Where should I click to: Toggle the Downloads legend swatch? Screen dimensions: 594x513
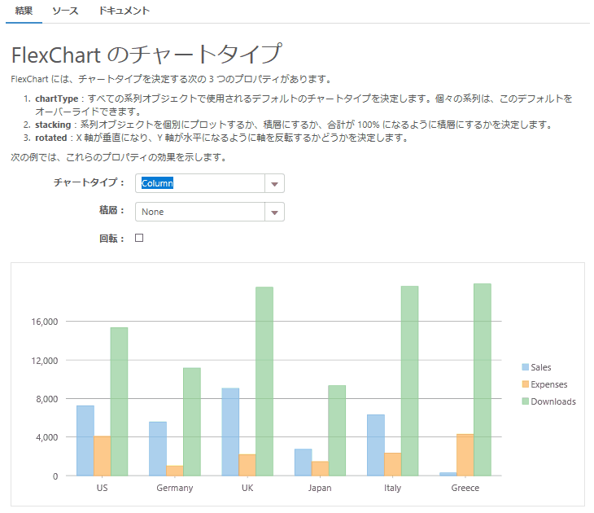click(x=525, y=401)
